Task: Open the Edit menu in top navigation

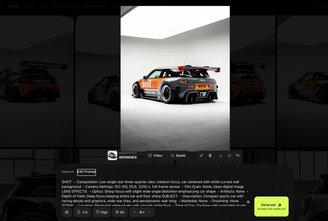Action: 43,6
